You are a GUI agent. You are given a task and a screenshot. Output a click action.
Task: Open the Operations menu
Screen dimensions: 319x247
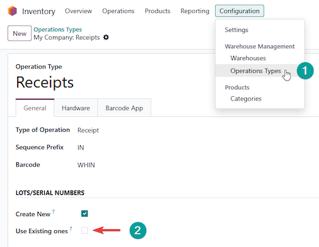click(119, 11)
